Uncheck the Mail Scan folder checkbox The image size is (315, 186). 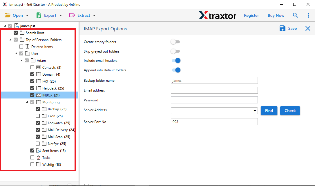pyautogui.click(x=38, y=137)
